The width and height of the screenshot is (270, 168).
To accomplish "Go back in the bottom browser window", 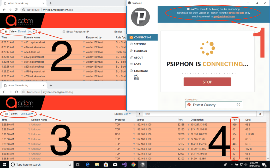I will pos(4,92).
